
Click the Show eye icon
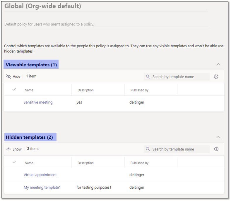point(8,149)
